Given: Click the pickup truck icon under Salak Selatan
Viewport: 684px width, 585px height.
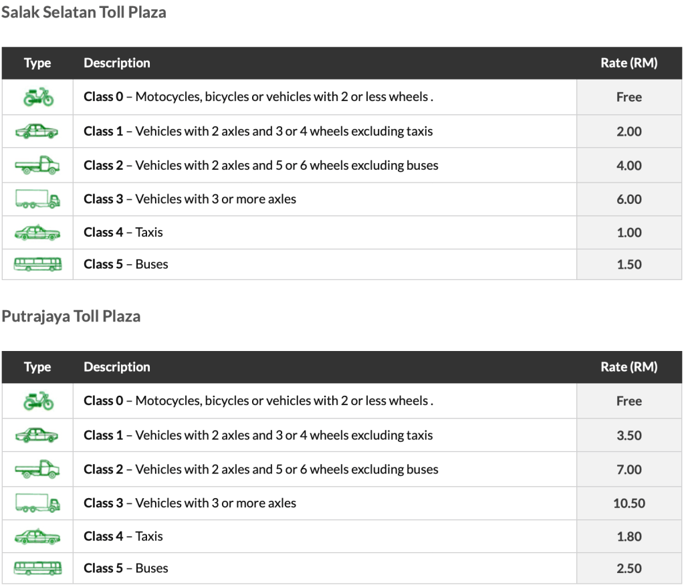Looking at the screenshot, I should (x=37, y=165).
